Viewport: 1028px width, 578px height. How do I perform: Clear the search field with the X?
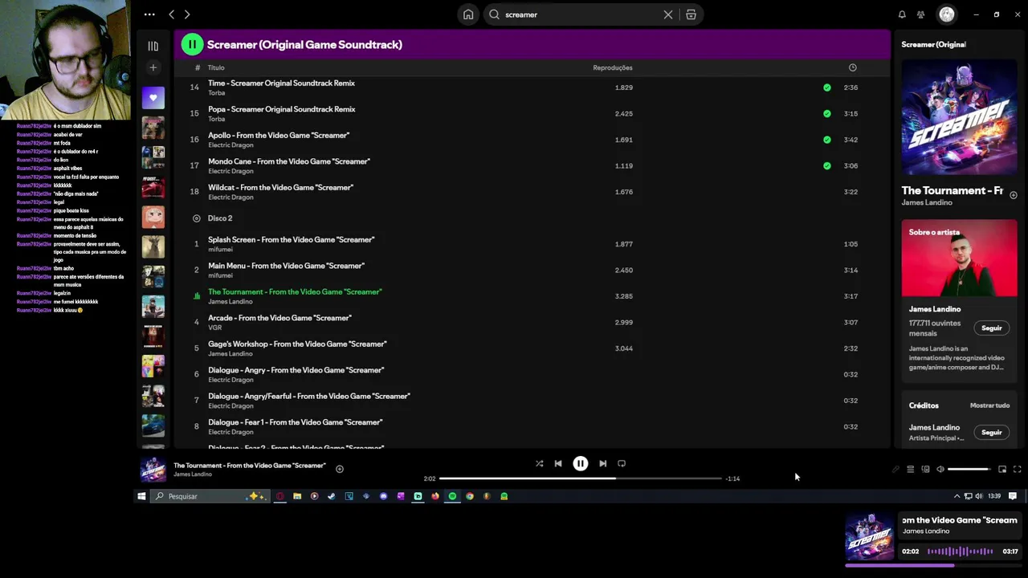coord(667,14)
